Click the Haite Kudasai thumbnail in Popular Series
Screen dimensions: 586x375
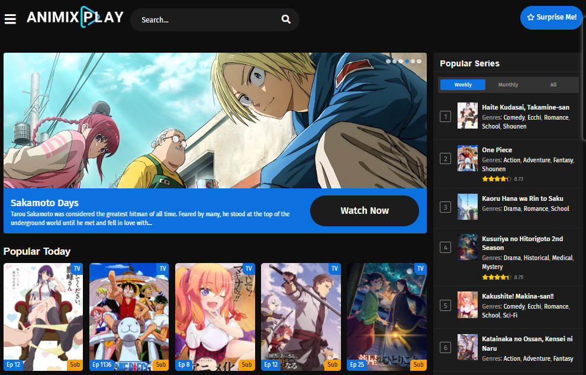[468, 116]
